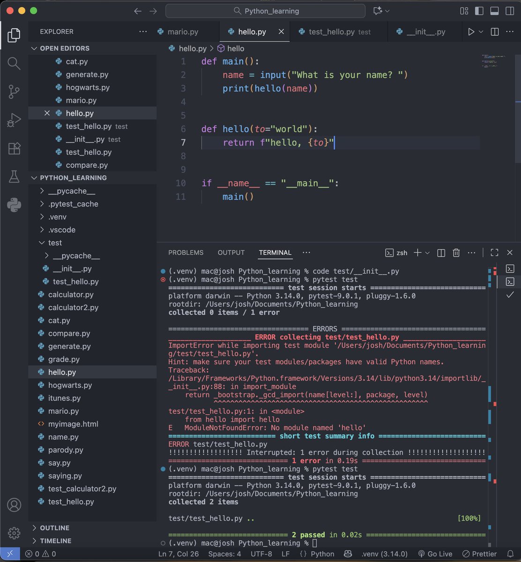Open Prettier from the status bar
Image resolution: width=521 pixels, height=562 pixels.
coord(479,554)
